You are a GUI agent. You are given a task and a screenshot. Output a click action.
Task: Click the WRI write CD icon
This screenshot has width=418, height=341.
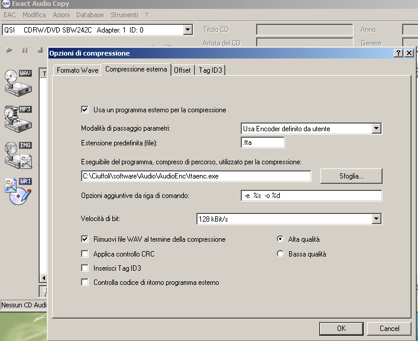[x=17, y=191]
